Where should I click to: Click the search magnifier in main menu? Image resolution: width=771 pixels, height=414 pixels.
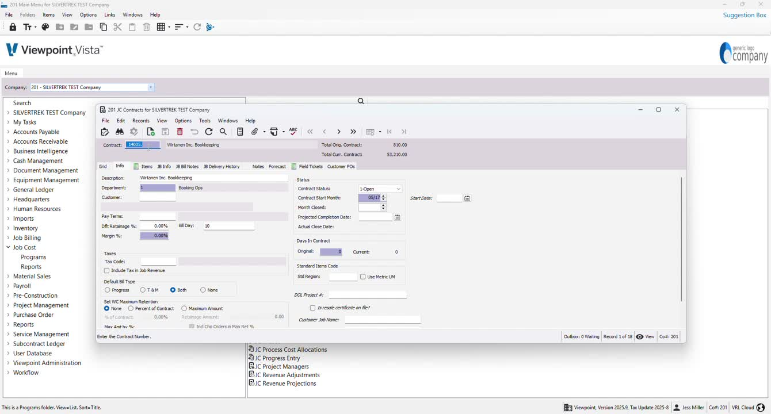[x=361, y=101]
